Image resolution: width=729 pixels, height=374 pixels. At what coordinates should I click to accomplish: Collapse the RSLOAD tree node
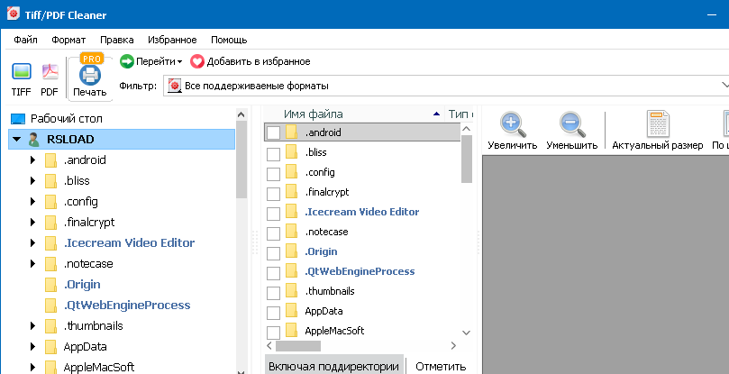16,140
